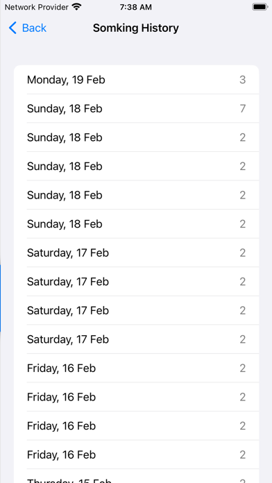Tap the 7:38 AM clock
This screenshot has width=272, height=483.
pos(136,7)
